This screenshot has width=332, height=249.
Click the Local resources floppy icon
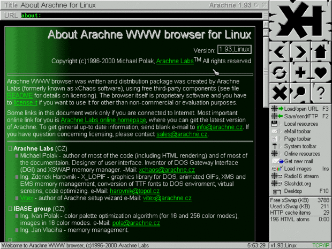(275, 124)
